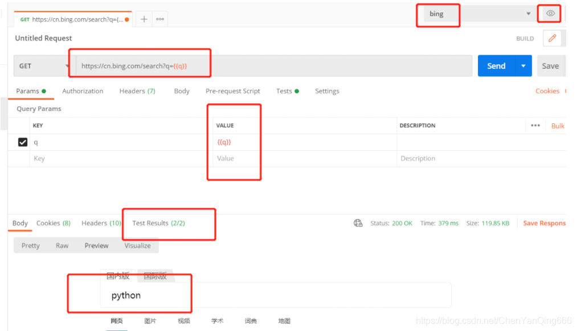Open the network information globe icon

click(x=358, y=223)
